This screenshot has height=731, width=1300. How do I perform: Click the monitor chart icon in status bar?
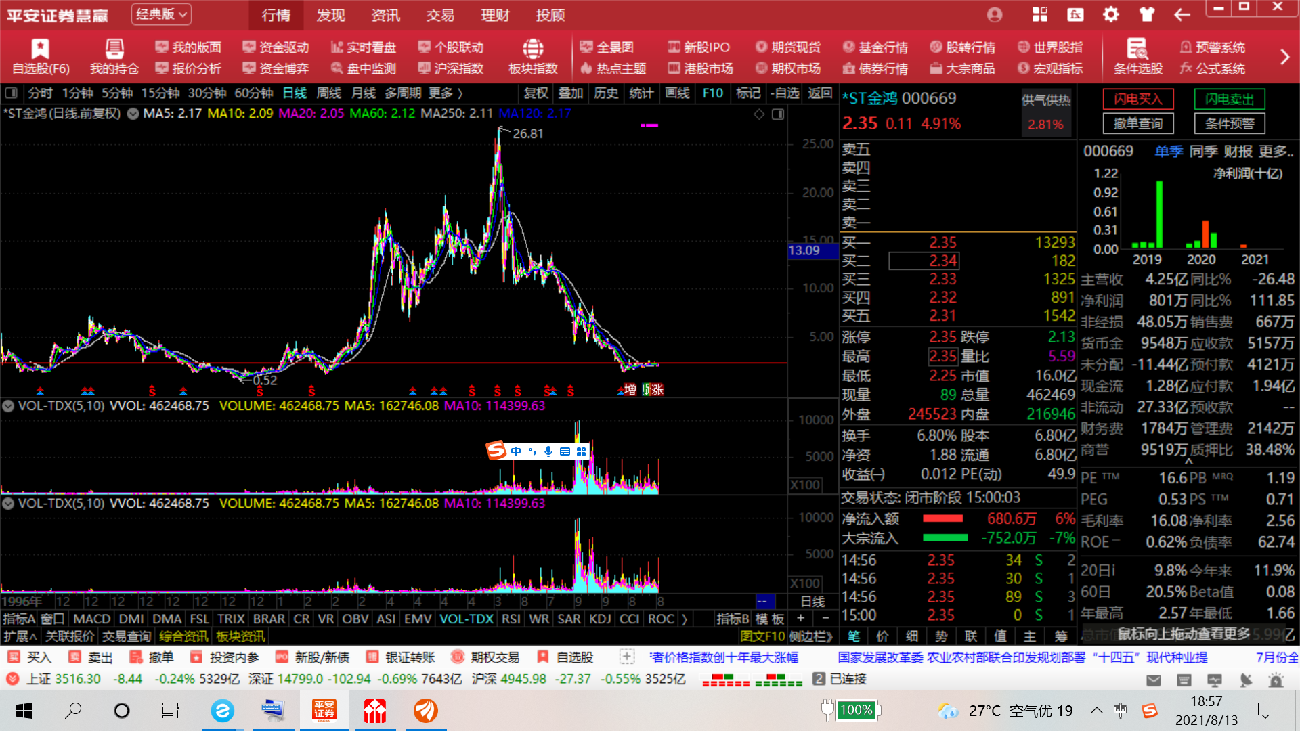(x=1215, y=680)
